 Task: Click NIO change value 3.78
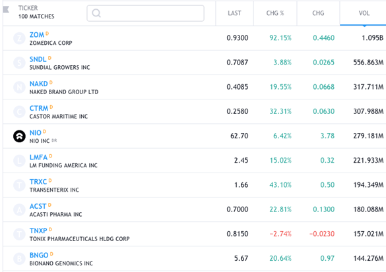[327, 136]
